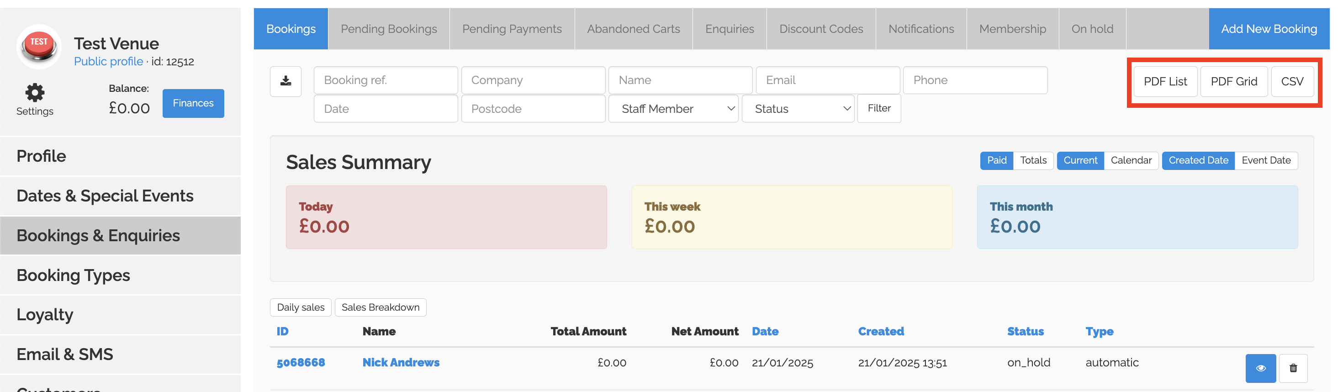Expand the Staff Member dropdown
Viewport: 1343px width, 392px height.
[x=672, y=109]
